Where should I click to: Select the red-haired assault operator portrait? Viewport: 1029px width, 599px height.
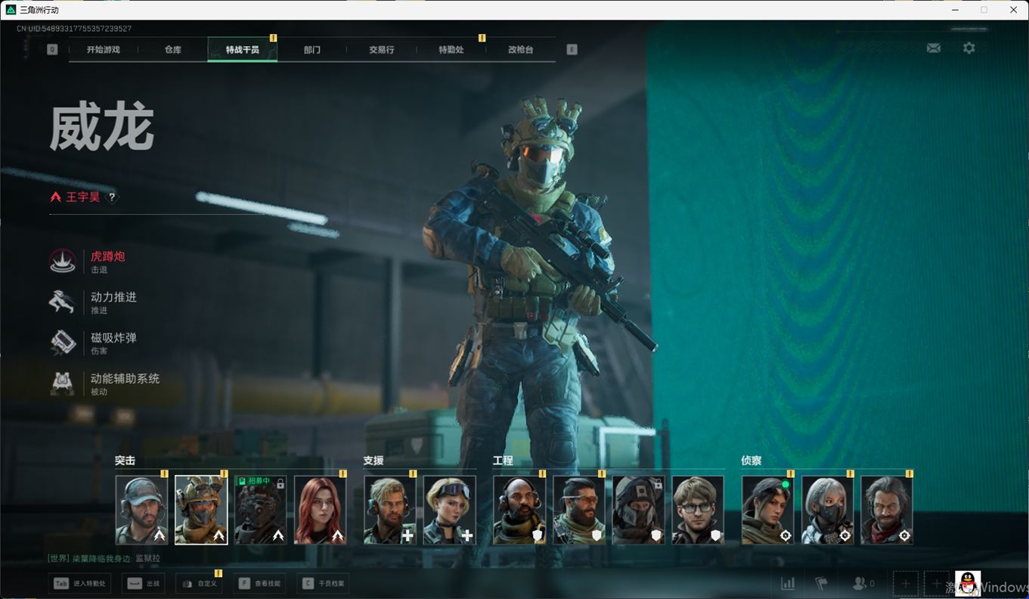(x=320, y=510)
